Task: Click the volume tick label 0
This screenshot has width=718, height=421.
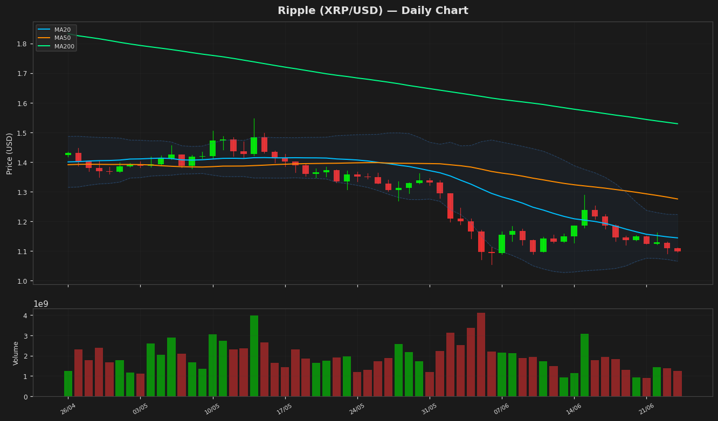Action: pyautogui.click(x=25, y=397)
